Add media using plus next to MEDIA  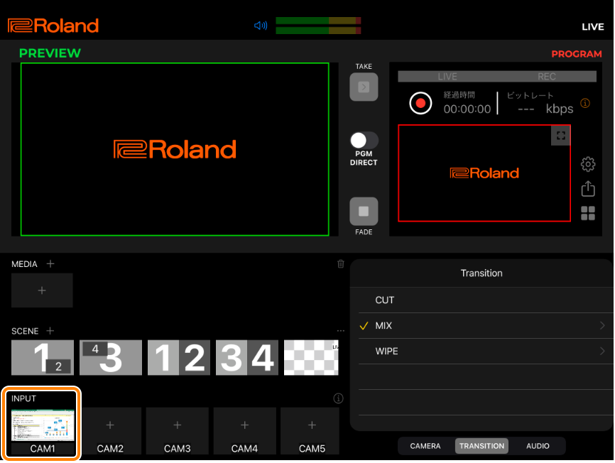point(50,264)
